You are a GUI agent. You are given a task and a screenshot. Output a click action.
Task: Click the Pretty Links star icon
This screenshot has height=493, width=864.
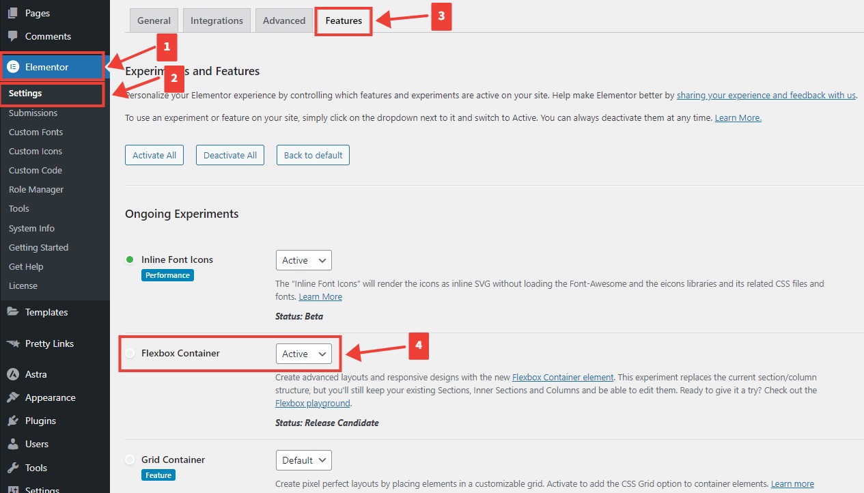pos(12,343)
